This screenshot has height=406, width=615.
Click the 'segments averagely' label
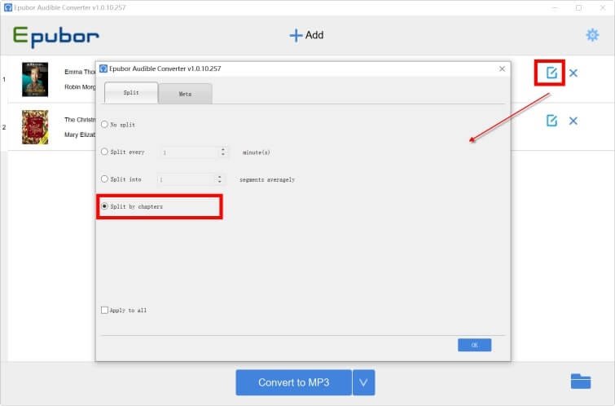click(x=267, y=179)
